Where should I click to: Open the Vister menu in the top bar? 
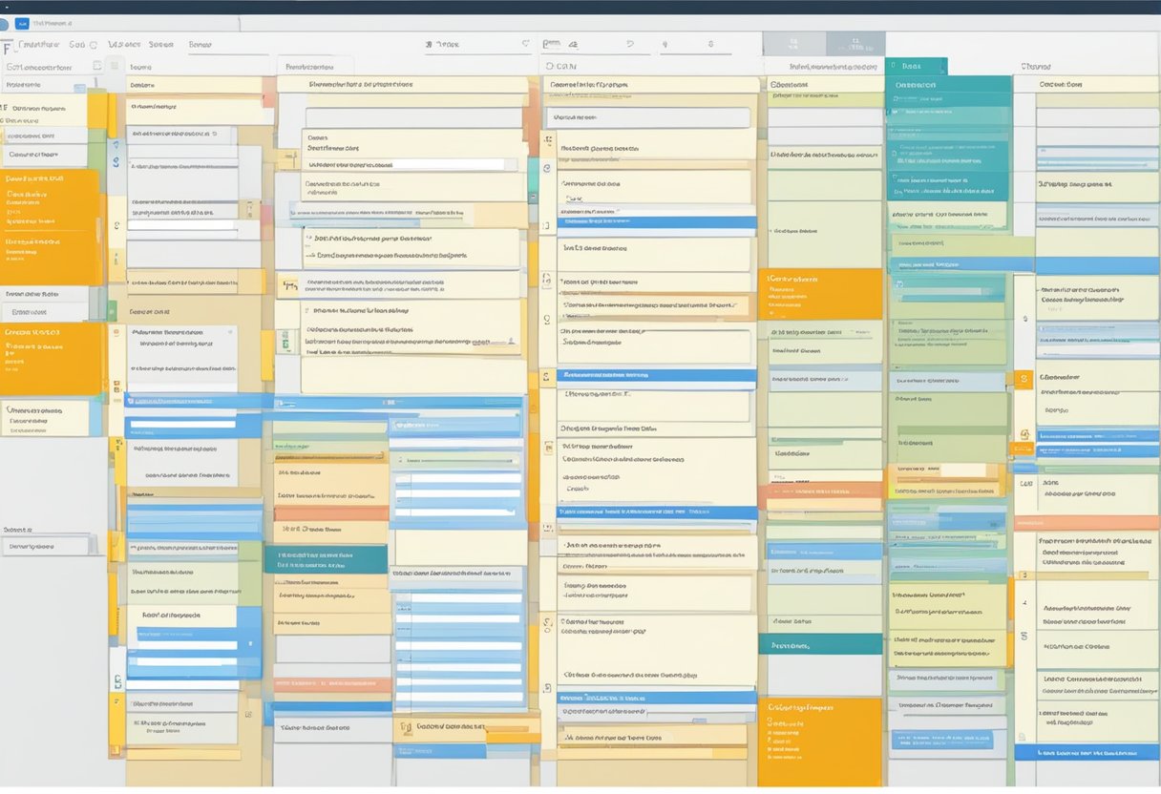coord(124,44)
